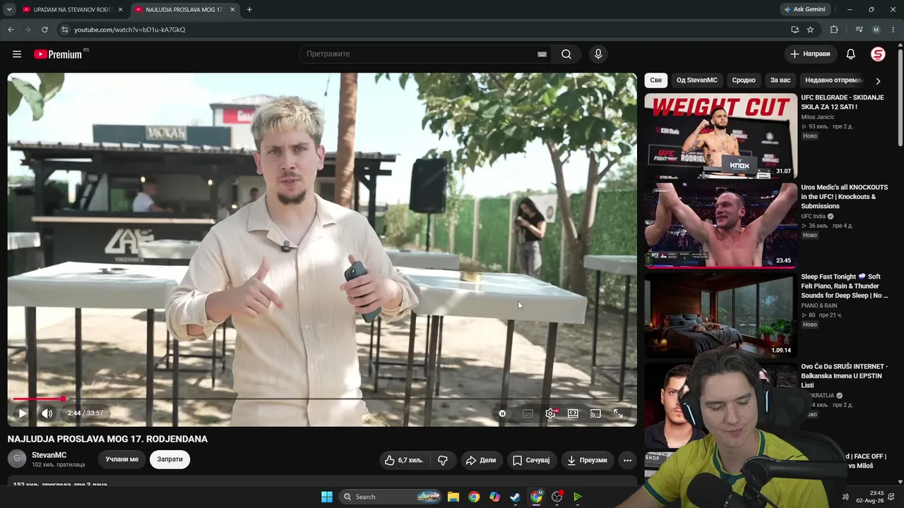Image resolution: width=904 pixels, height=508 pixels.
Task: Click the Учлани ме join button
Action: [x=122, y=459]
